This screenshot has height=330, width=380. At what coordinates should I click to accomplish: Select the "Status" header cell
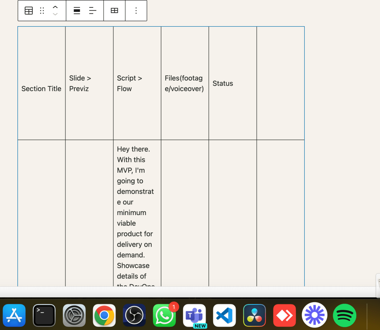[x=233, y=83]
